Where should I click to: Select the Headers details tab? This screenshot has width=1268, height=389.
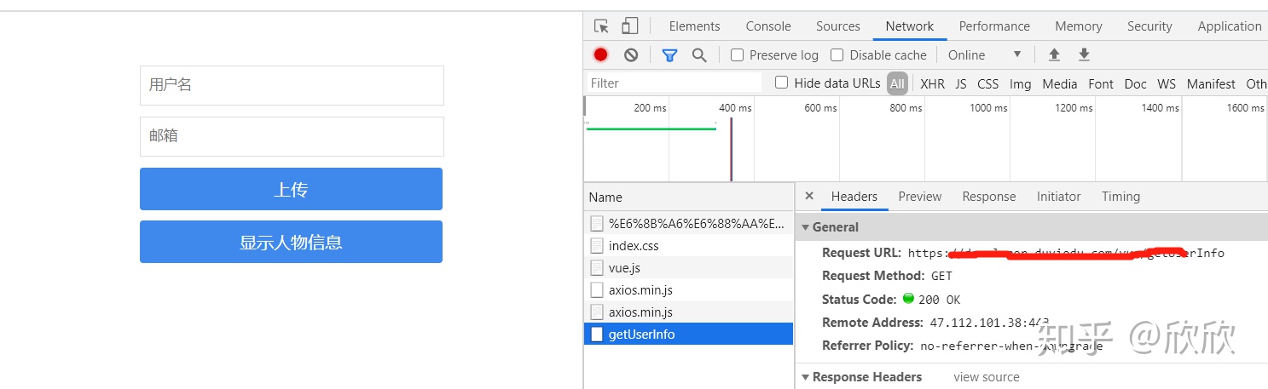[854, 196]
